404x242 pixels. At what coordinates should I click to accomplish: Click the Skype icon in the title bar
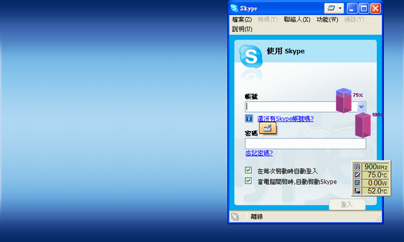click(234, 8)
